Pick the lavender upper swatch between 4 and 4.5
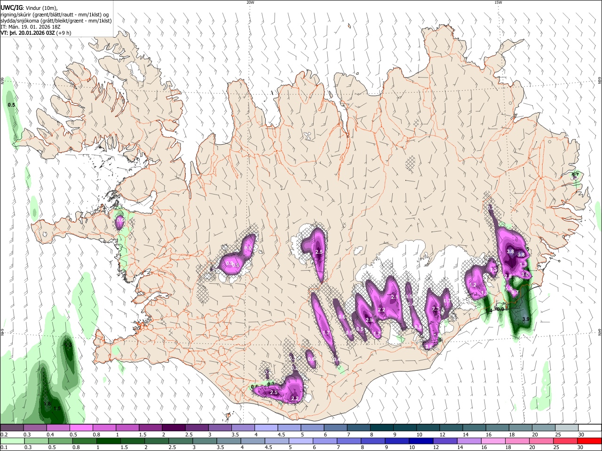The height and width of the screenshot is (451, 602). click(265, 428)
